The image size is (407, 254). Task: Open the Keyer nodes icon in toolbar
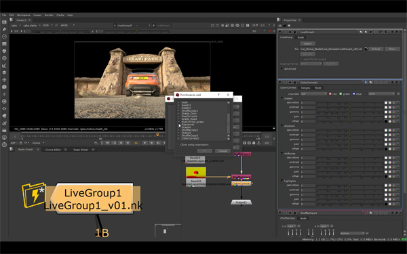pyautogui.click(x=4, y=66)
